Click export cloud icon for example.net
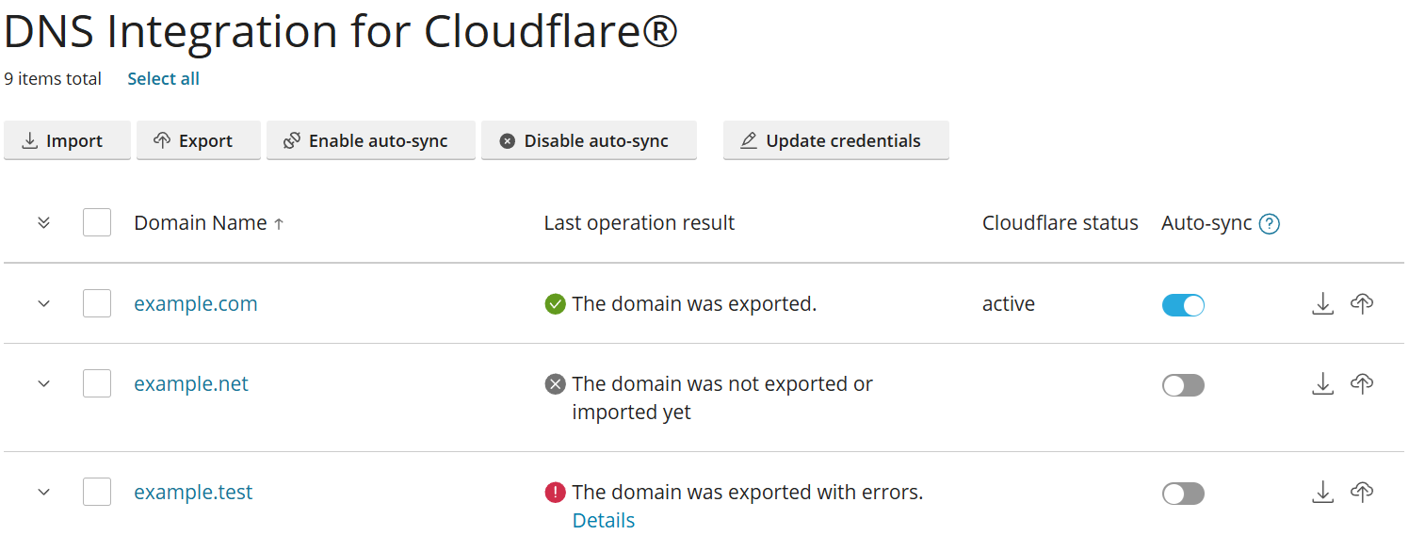 pyautogui.click(x=1361, y=383)
